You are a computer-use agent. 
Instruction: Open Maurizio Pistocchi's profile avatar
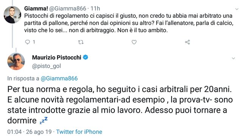click(x=16, y=61)
